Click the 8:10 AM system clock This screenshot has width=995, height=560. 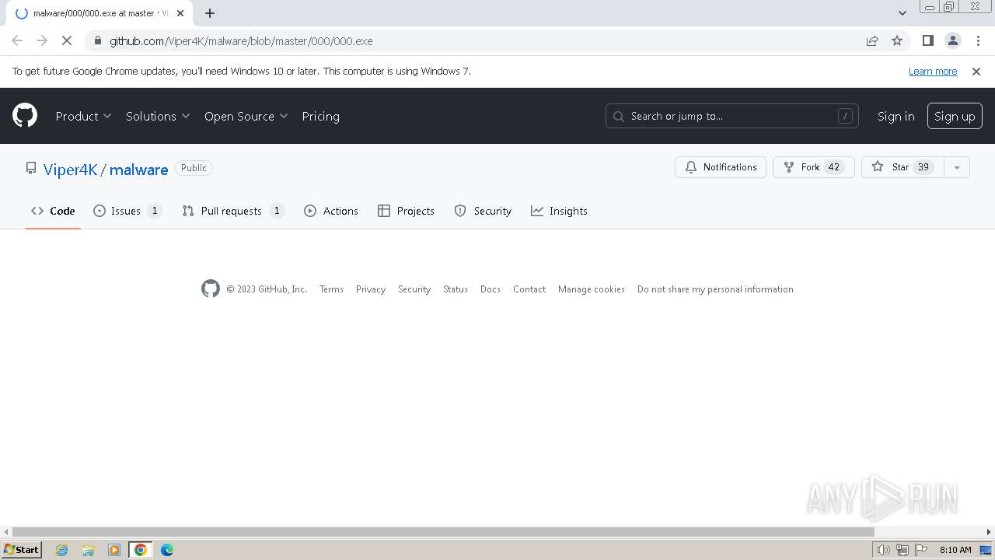[955, 550]
